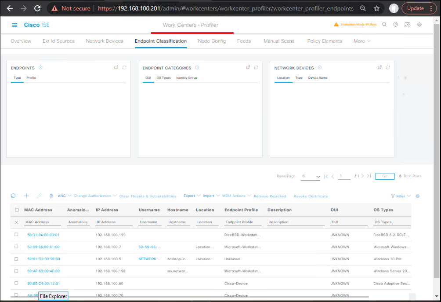
Task: Open the Policy Elements tab
Action: tap(325, 41)
